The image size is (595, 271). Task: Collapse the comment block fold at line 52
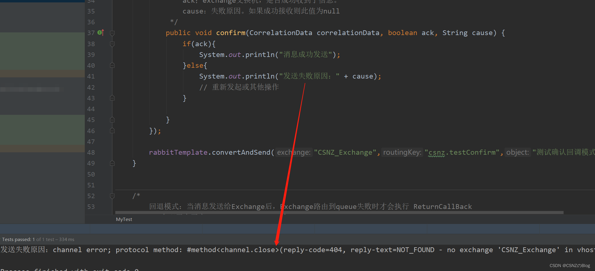tap(112, 196)
